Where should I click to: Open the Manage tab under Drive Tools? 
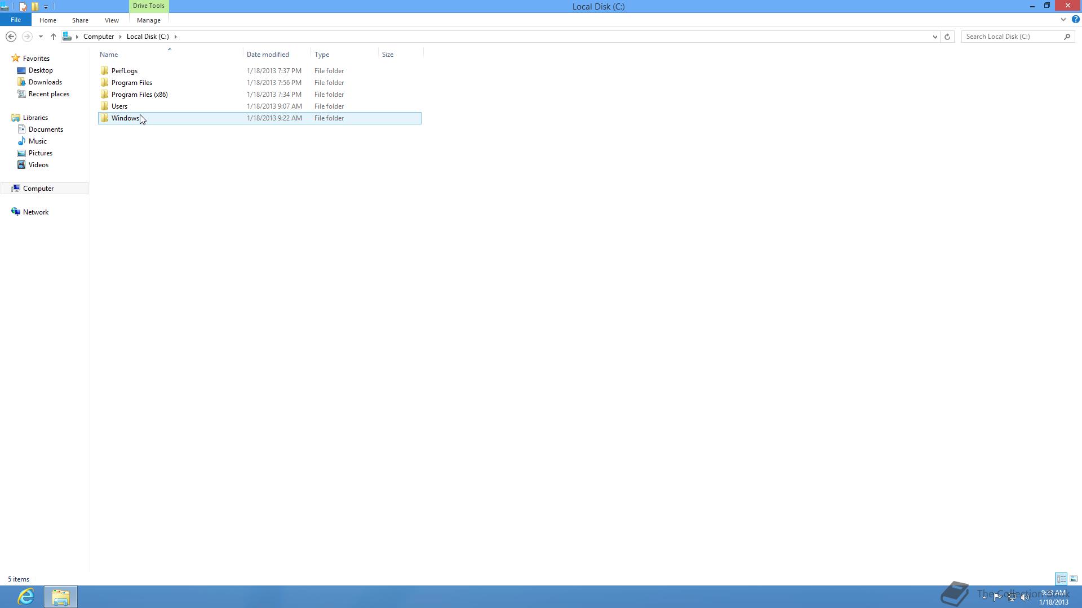tap(148, 20)
